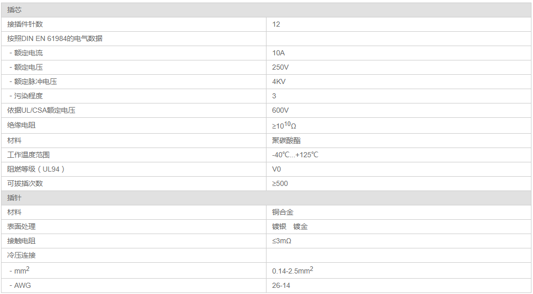This screenshot has width=533, height=294.
Task: Click the 铜合金 pin material value
Action: click(x=283, y=212)
